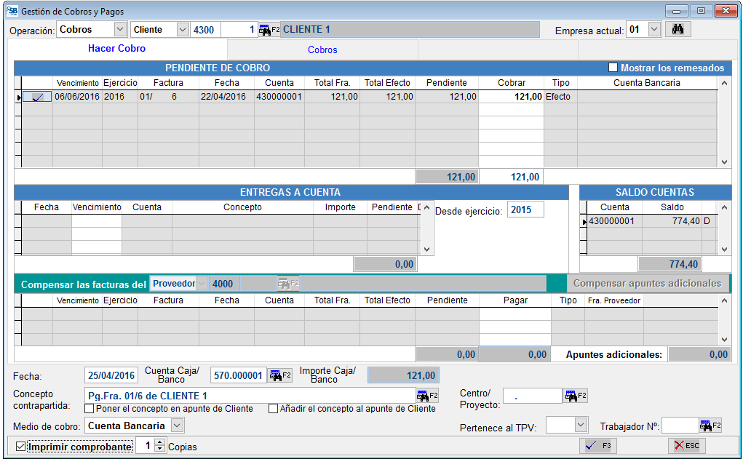743x459 pixels.
Task: Enable Mostrar los remesados checkbox
Action: point(613,68)
